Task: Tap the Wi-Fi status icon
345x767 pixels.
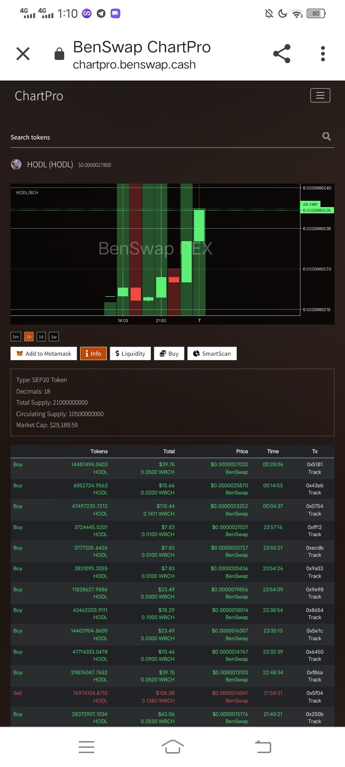Action: [298, 14]
